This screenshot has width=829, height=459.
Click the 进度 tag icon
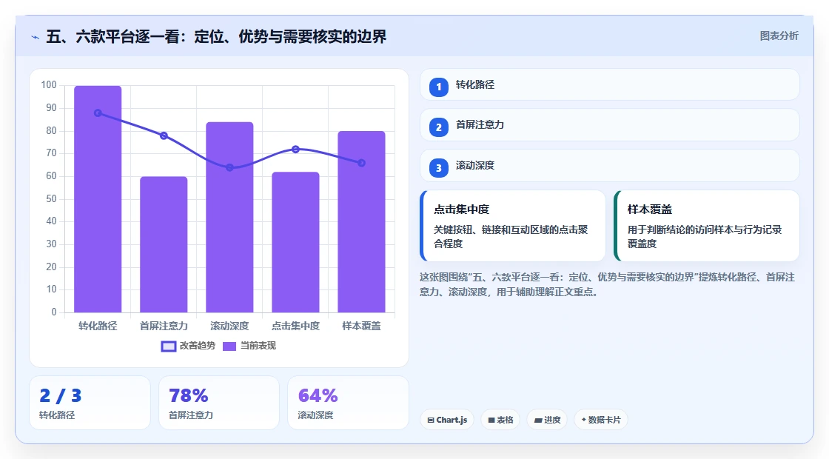[537, 420]
